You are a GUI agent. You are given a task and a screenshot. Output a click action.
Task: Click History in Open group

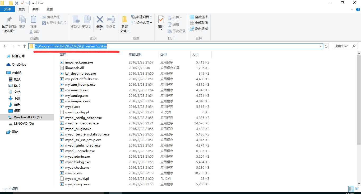177,31
